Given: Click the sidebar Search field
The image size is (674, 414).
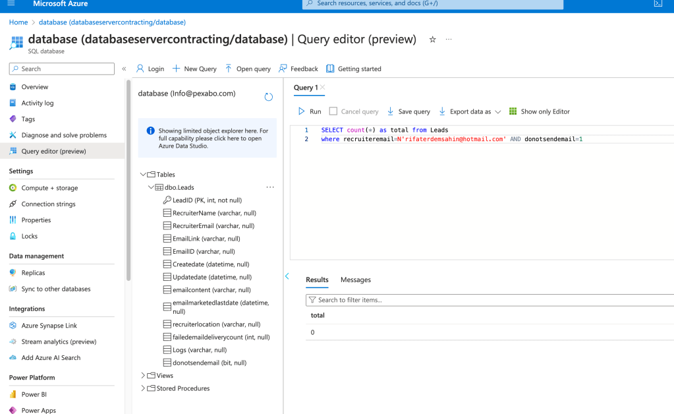Looking at the screenshot, I should (62, 69).
